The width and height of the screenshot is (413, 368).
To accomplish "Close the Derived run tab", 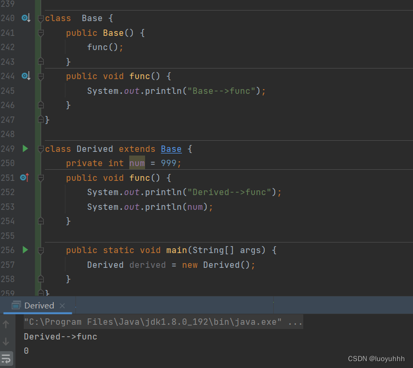I will pyautogui.click(x=62, y=306).
